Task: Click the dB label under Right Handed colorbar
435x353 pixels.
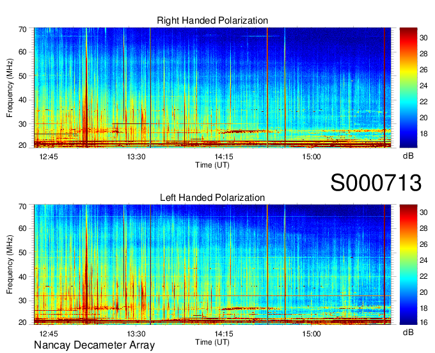Action: click(x=408, y=156)
